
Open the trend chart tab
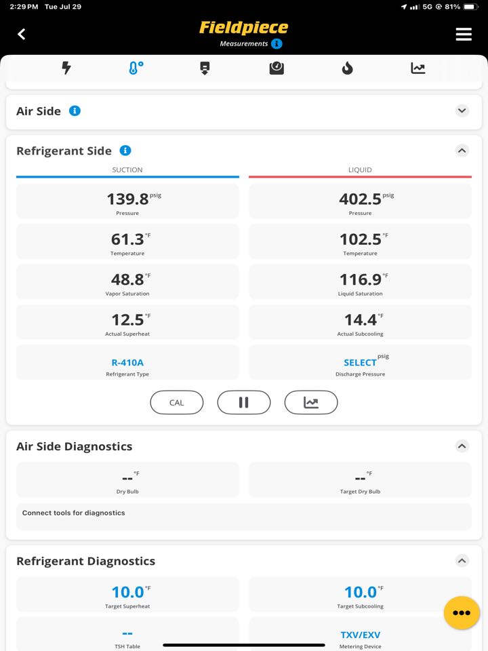(418, 68)
